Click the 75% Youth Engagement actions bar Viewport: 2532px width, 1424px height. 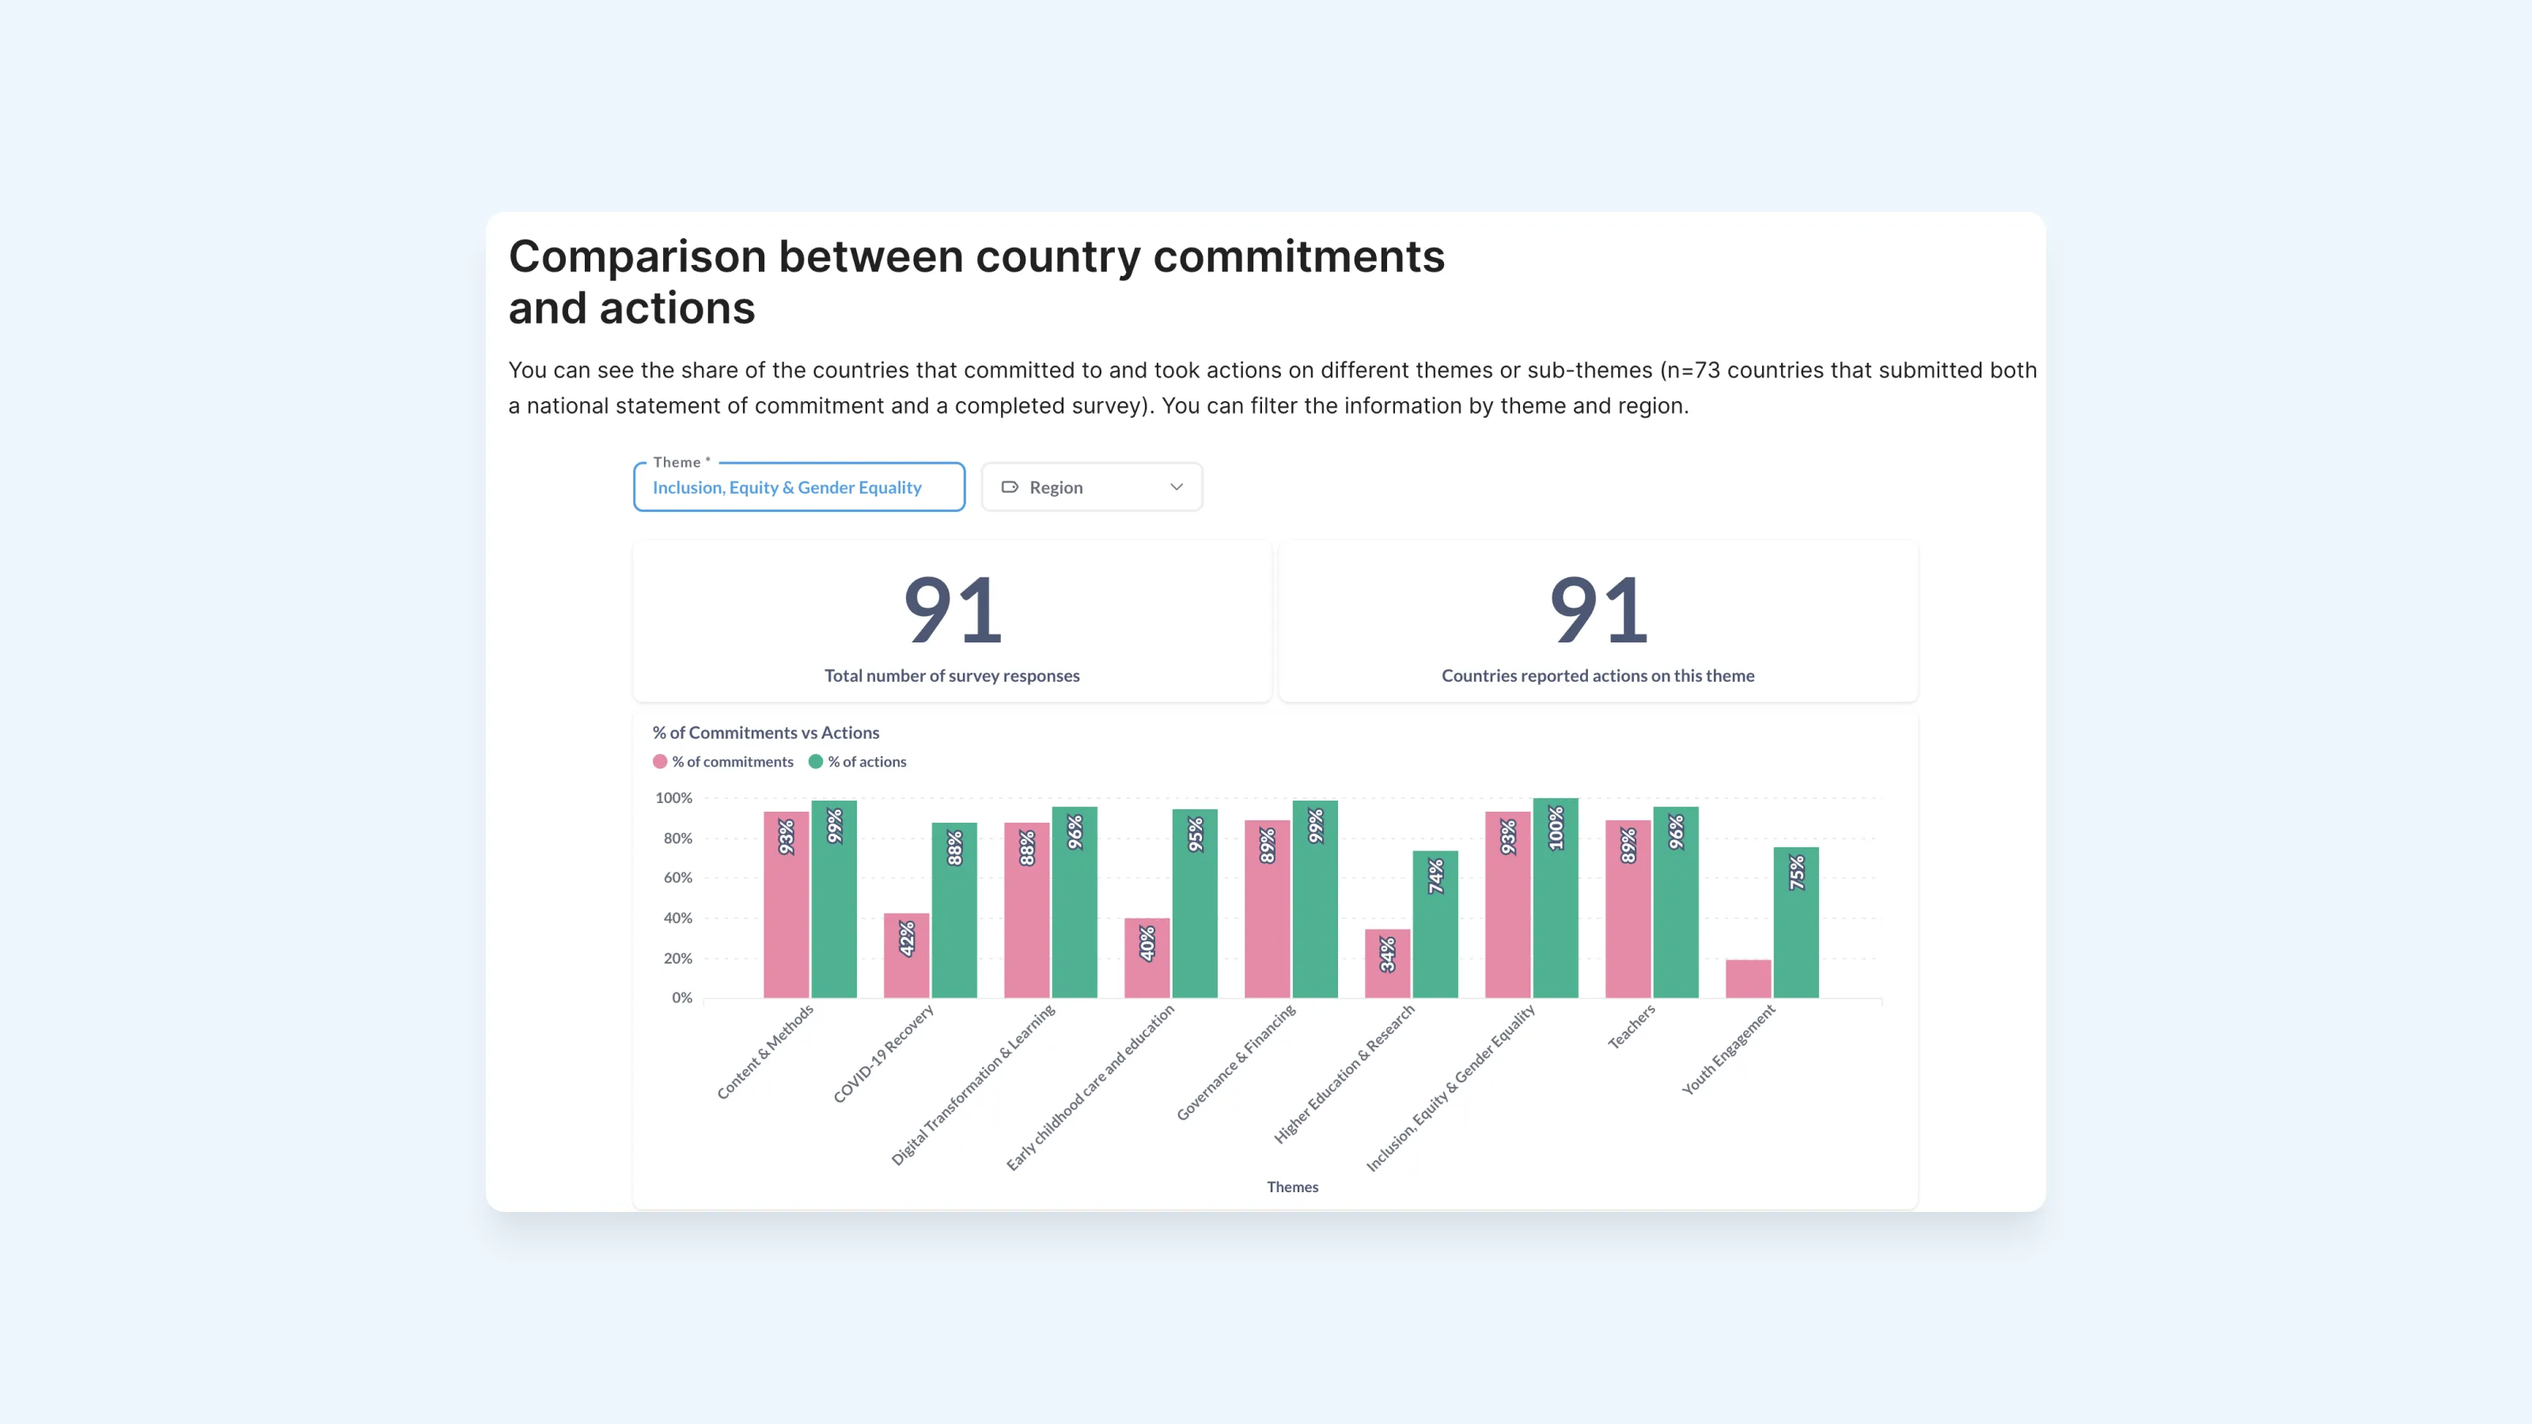tap(1796, 924)
